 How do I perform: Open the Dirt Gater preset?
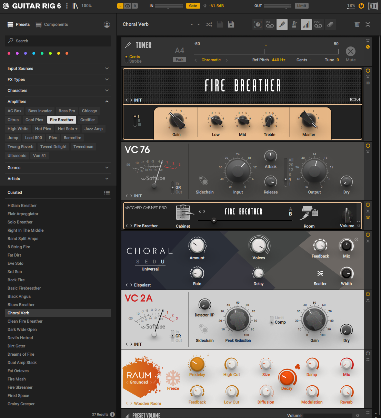tap(17, 346)
